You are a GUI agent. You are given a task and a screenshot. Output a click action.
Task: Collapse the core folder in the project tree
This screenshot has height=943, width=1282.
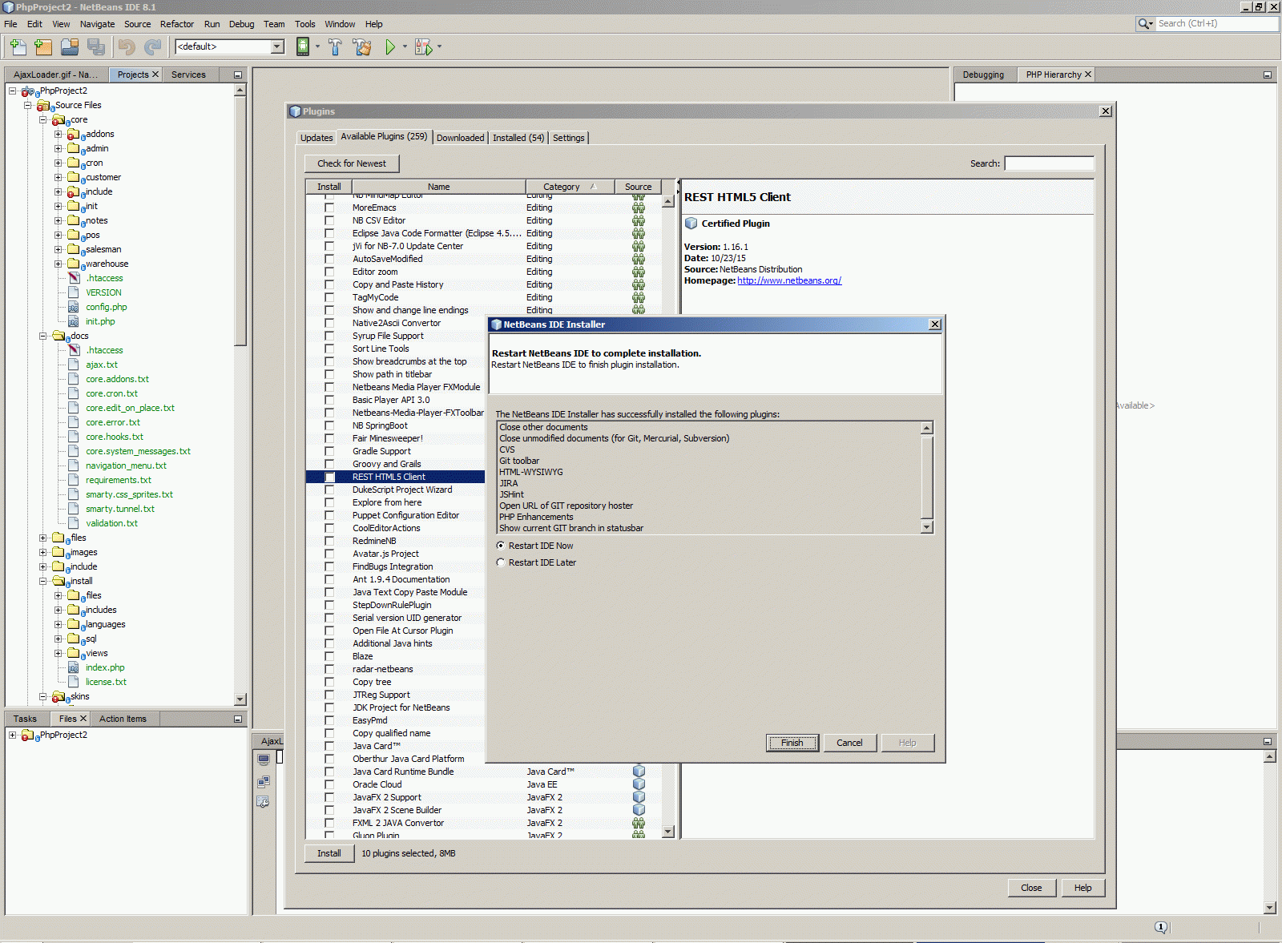[x=42, y=120]
